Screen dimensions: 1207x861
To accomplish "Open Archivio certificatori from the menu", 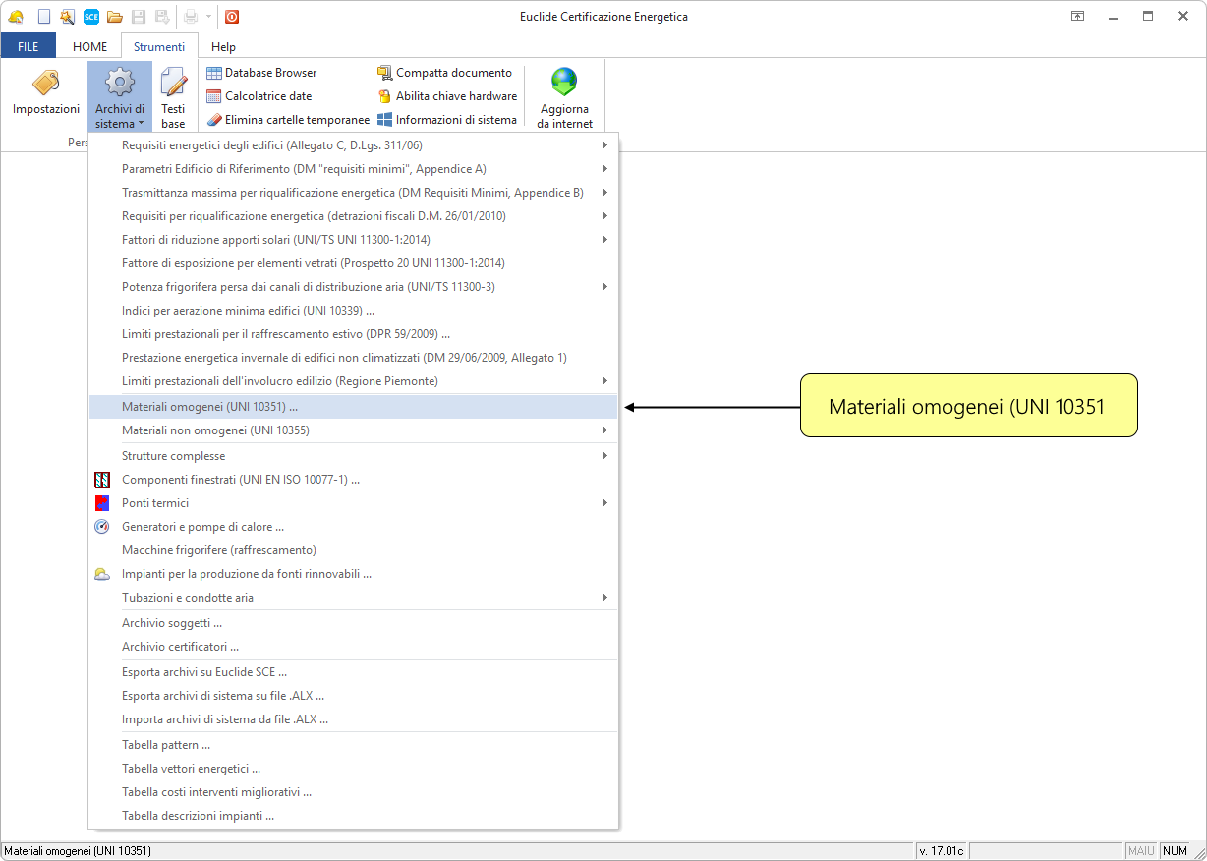I will point(181,647).
